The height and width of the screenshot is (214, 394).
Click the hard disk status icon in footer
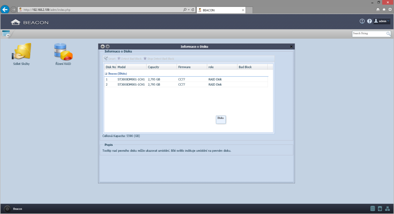pyautogui.click(x=380, y=208)
